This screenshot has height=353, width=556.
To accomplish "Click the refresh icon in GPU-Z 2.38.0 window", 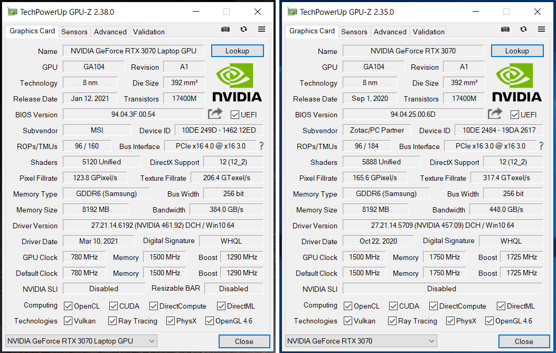I will [243, 30].
